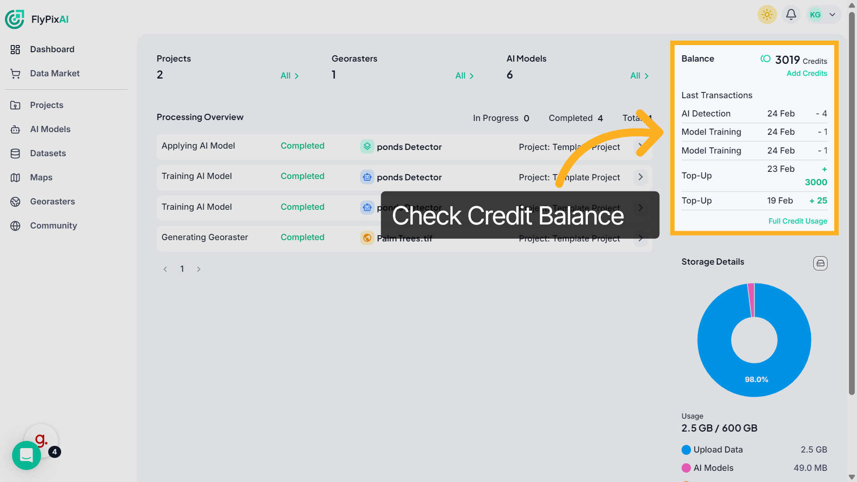
Task: Click the Maps icon in sidebar
Action: coord(15,178)
